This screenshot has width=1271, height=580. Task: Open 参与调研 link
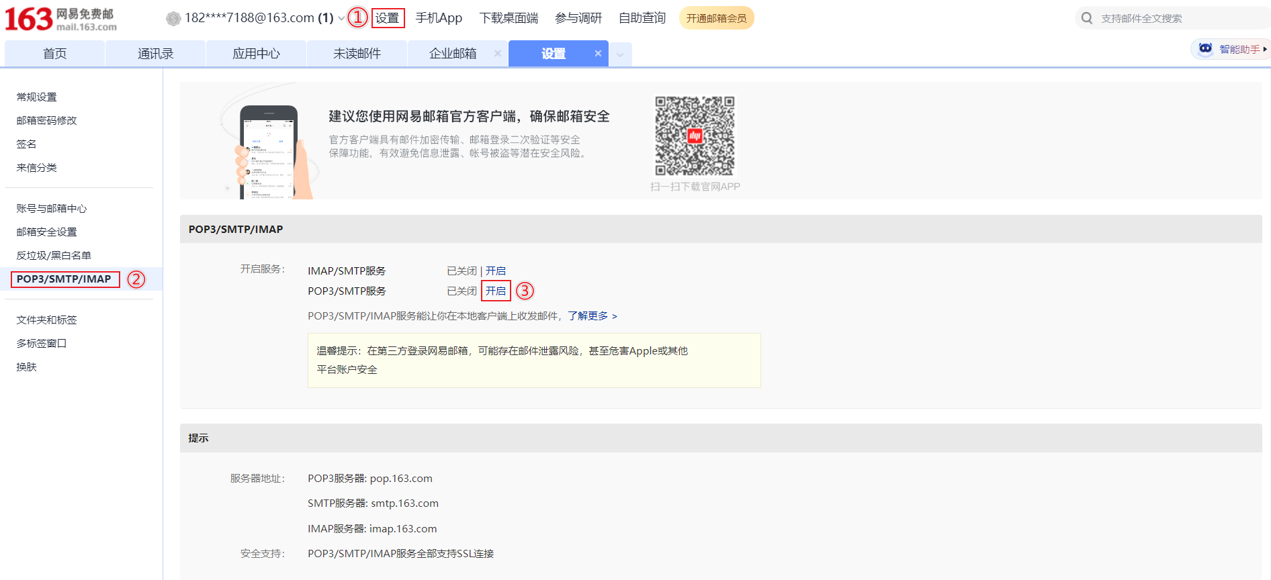tap(578, 18)
